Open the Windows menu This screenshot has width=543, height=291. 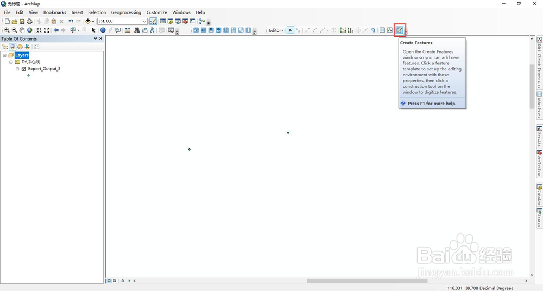[x=181, y=12]
